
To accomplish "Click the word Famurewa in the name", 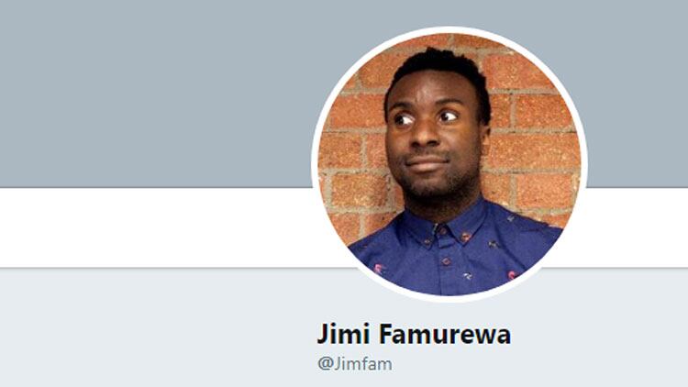I will 445,334.
